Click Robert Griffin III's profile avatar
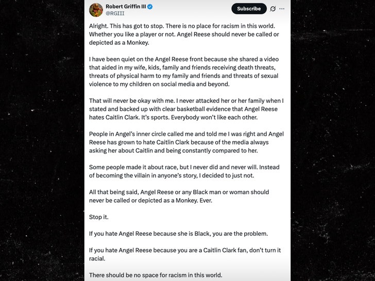Screen dimensions: 375x281 point(96,10)
